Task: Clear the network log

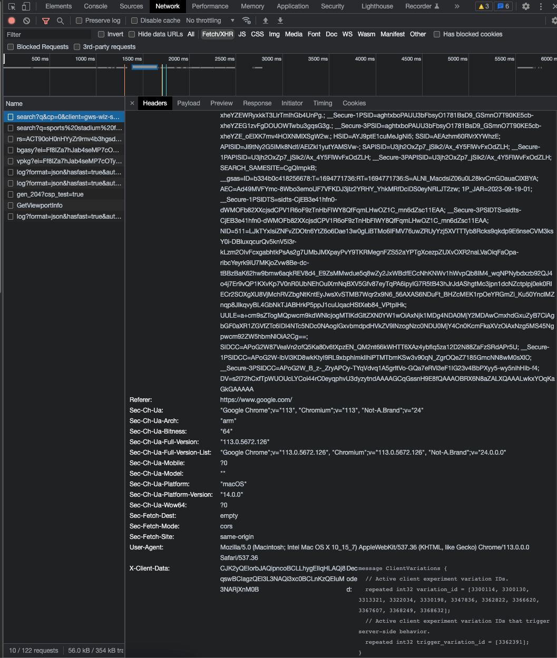Action: click(x=26, y=20)
